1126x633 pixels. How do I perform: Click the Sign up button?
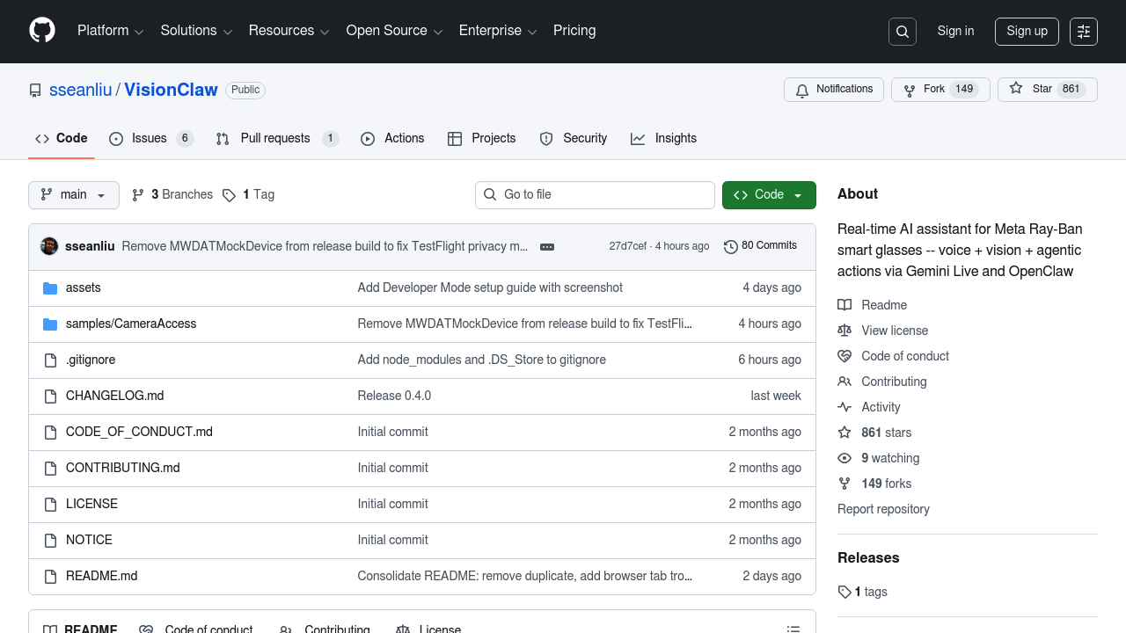[x=1027, y=32]
